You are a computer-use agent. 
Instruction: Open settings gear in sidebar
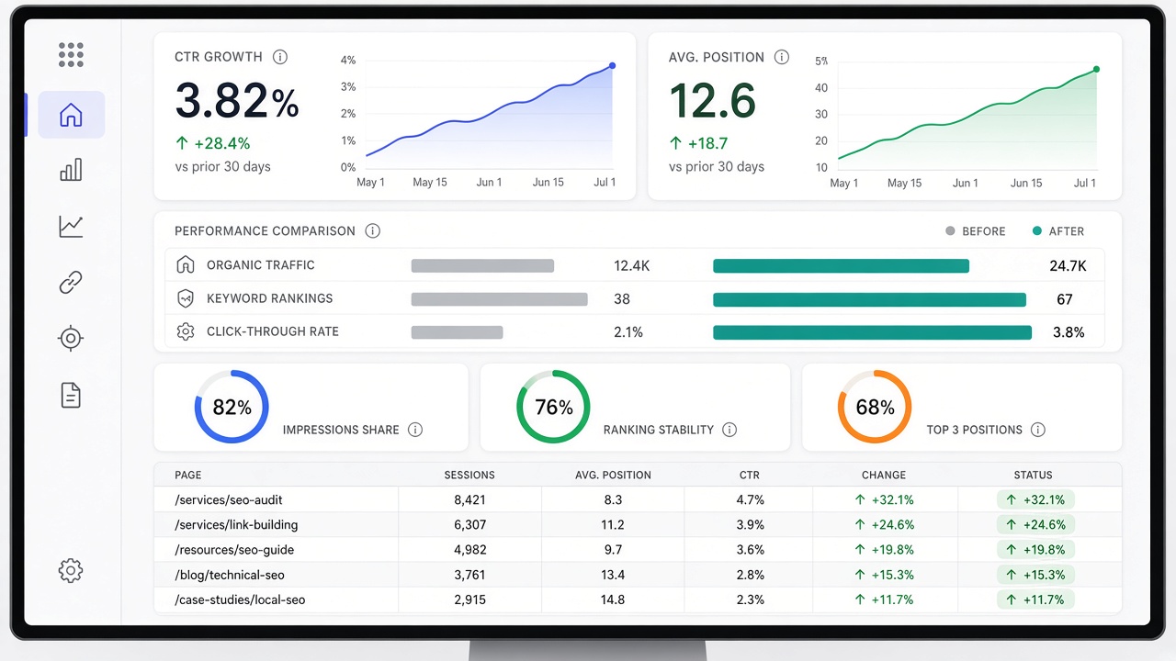point(71,571)
